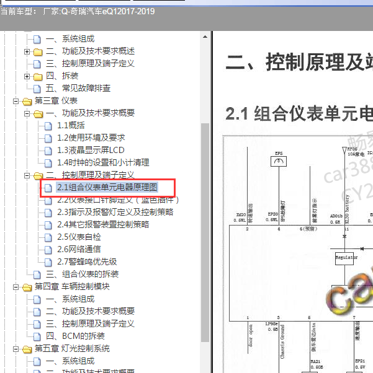The height and width of the screenshot is (373, 373).
Task: Collapse 二、控制原理及端子定义 under 第三章 仪表
Action: click(x=27, y=175)
